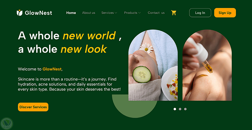Click the cucumber facial spa image

coord(153,65)
